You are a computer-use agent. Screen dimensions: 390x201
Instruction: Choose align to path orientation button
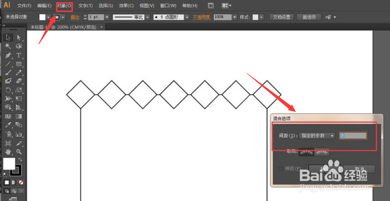[322, 152]
